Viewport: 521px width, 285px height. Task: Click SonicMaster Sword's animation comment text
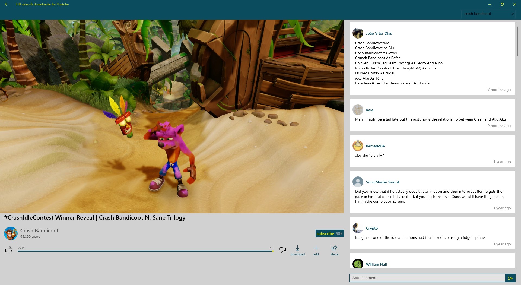click(429, 197)
